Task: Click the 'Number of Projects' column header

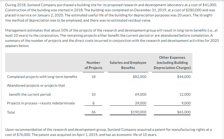Action: (93, 65)
